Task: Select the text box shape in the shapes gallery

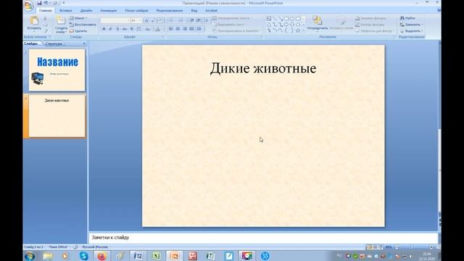Action: [x=269, y=19]
